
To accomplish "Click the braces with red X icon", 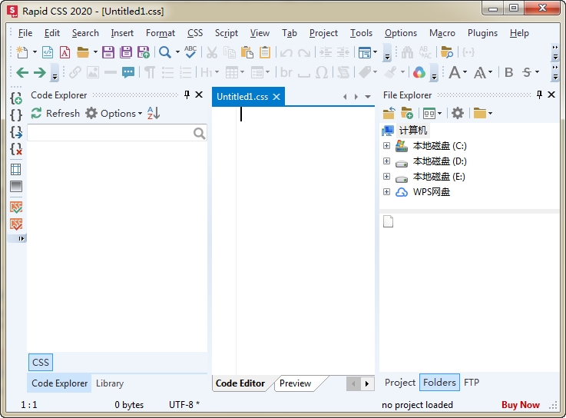I will point(16,149).
